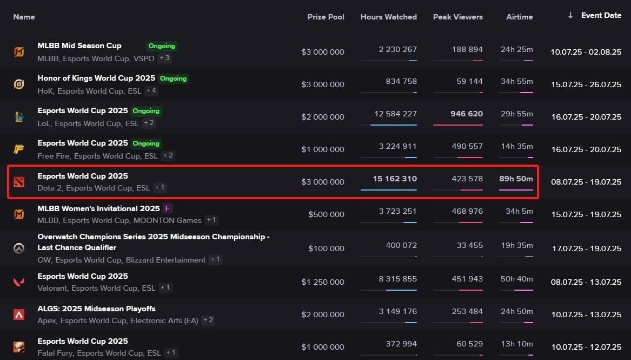Click the prize pool value $100 000
This screenshot has width=631, height=360.
(x=326, y=248)
